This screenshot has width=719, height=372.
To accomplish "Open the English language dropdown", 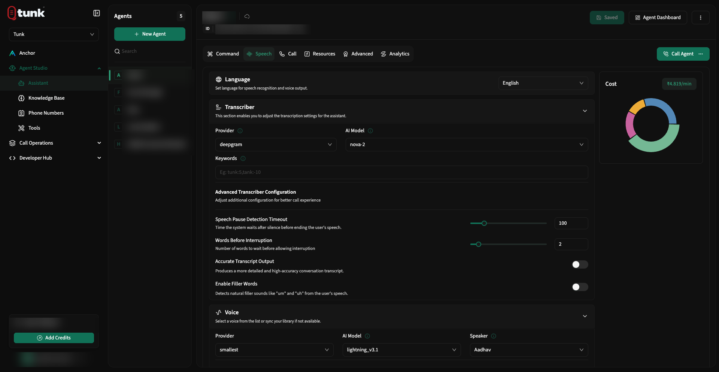I will [x=543, y=83].
